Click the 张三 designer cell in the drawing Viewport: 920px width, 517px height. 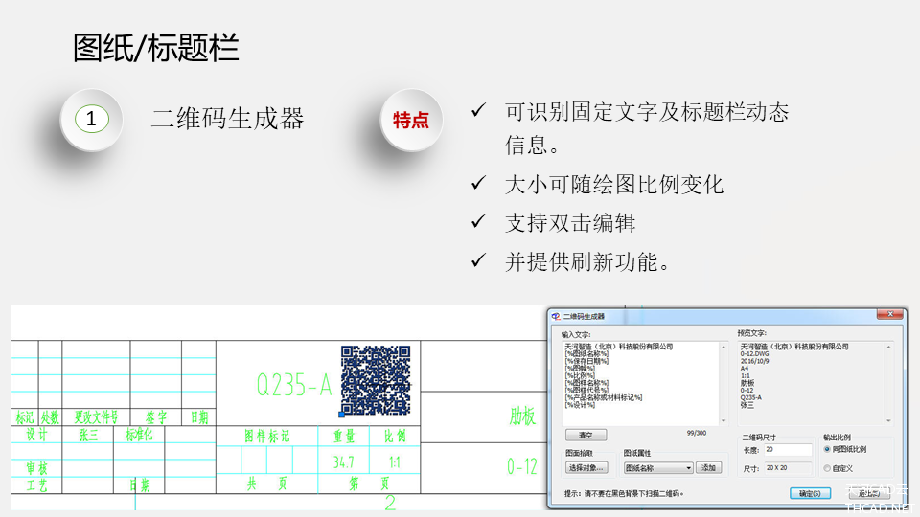pyautogui.click(x=88, y=435)
